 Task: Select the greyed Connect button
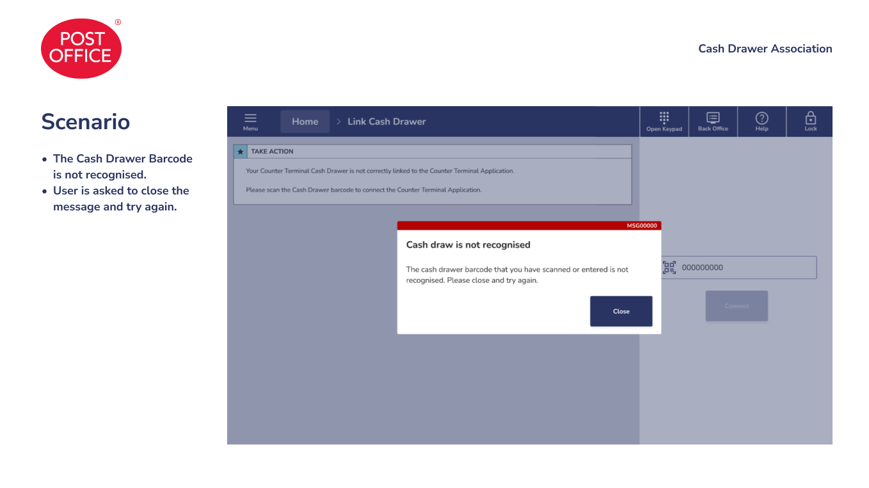[x=737, y=306]
